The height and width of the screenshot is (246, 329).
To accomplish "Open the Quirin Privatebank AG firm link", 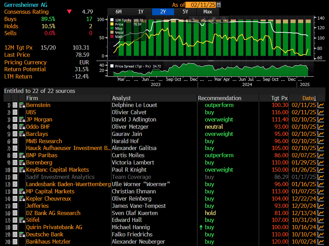I will 54,227.
